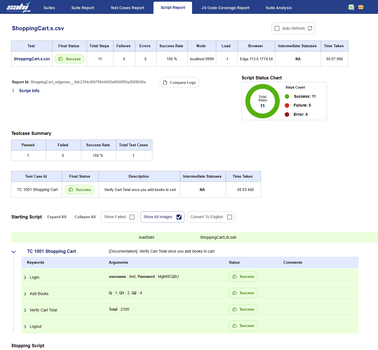
Task: Click the Excel export icon
Action: pos(351,7)
